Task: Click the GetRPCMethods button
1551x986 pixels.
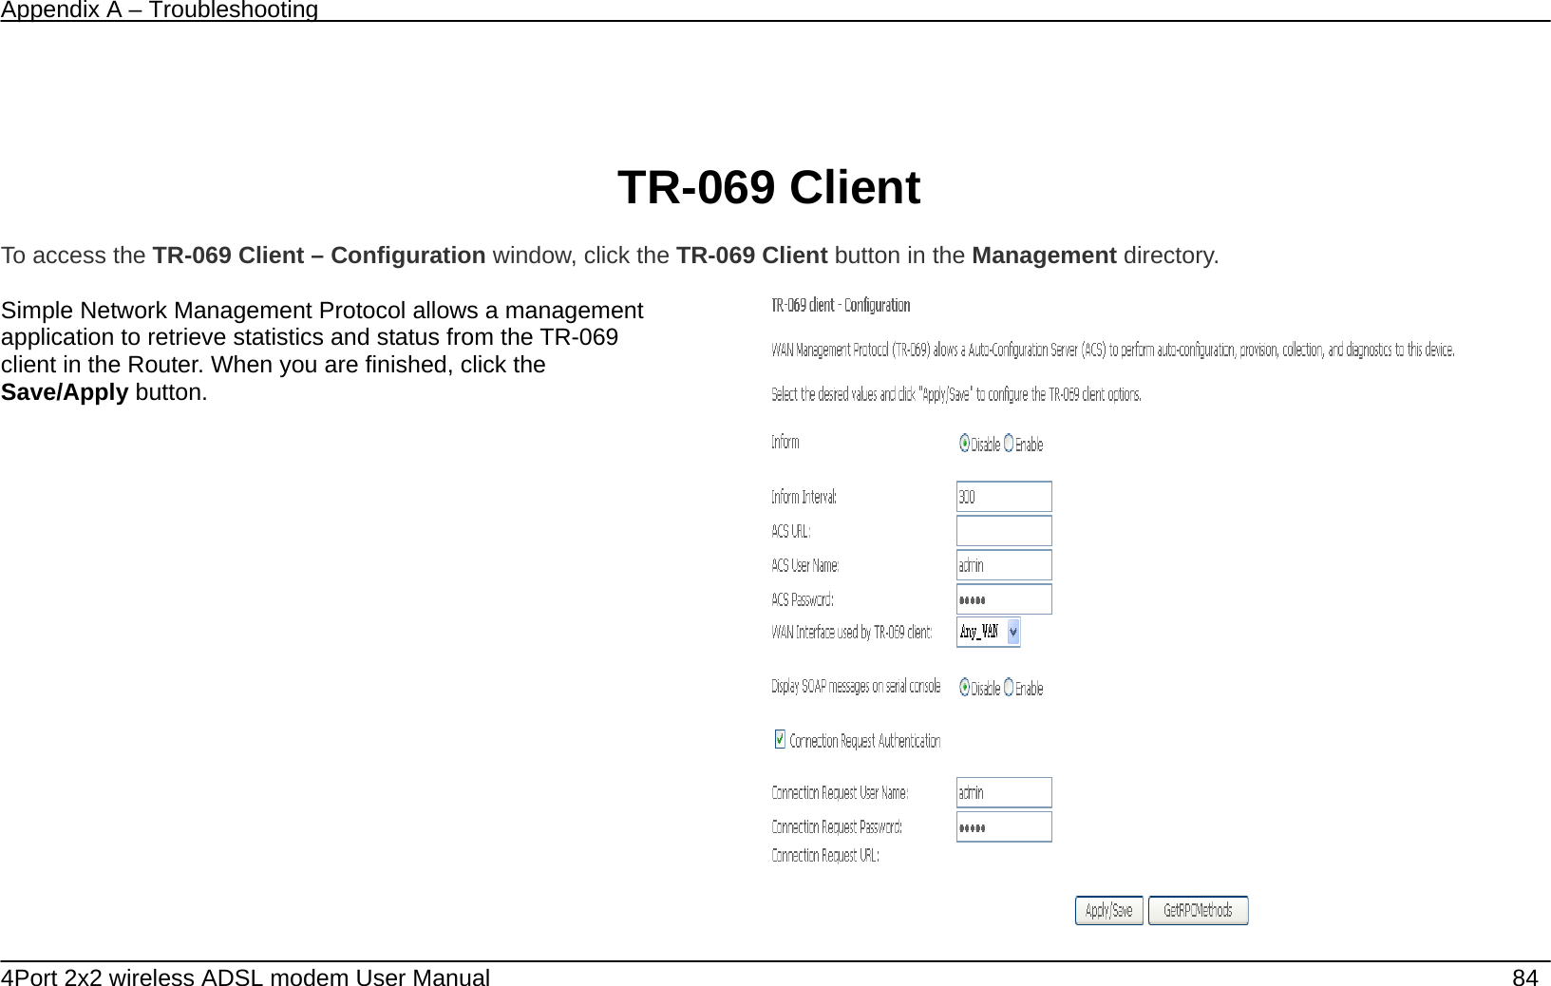Action: point(1198,911)
